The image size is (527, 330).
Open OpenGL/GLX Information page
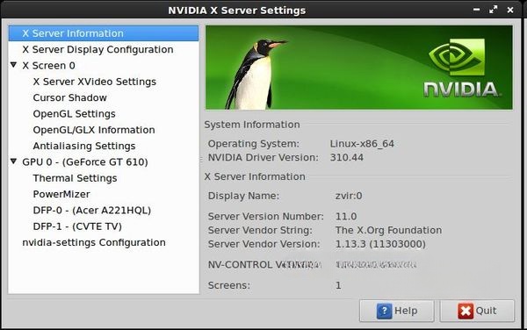pyautogui.click(x=94, y=130)
